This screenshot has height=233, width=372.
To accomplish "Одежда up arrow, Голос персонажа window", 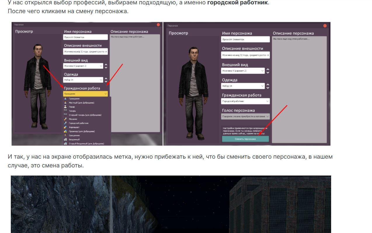I will (268, 85).
